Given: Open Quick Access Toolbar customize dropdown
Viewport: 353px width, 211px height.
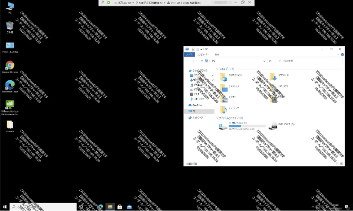Looking at the screenshot, I should [x=201, y=49].
